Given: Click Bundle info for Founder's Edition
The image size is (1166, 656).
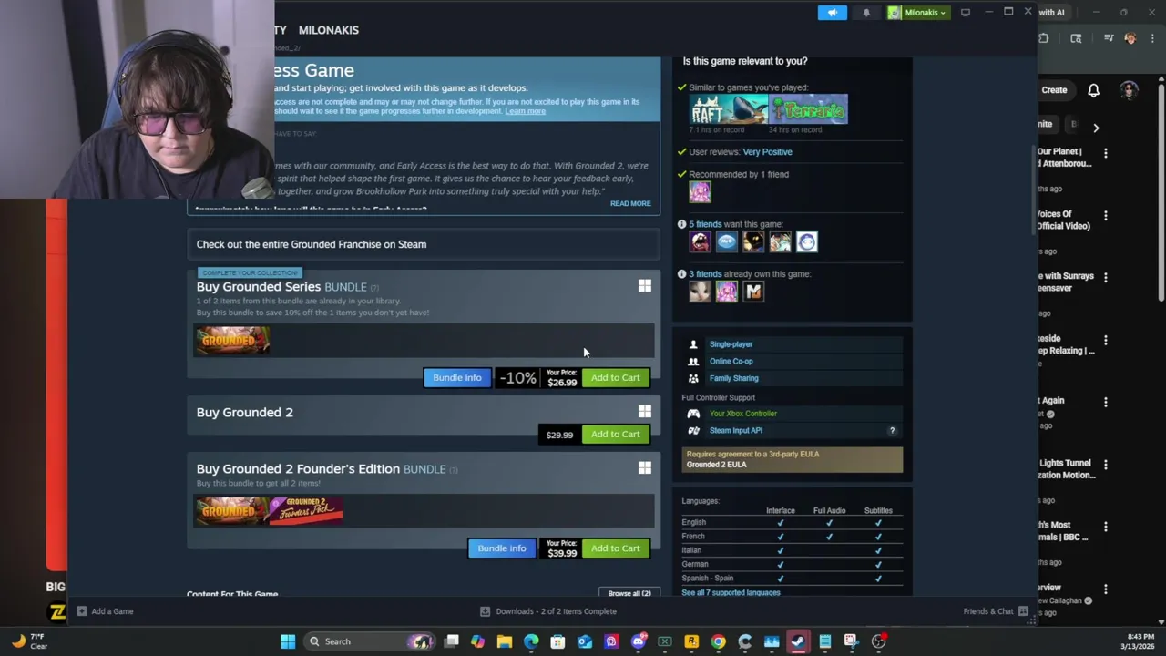Looking at the screenshot, I should click(502, 548).
